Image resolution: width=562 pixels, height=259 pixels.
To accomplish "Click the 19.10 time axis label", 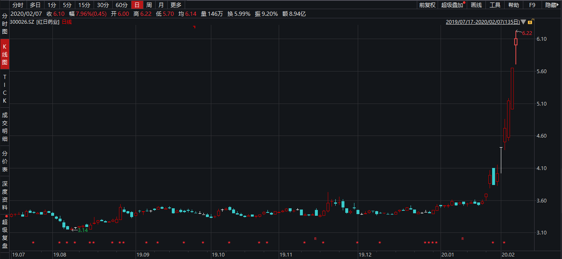I will point(219,254).
